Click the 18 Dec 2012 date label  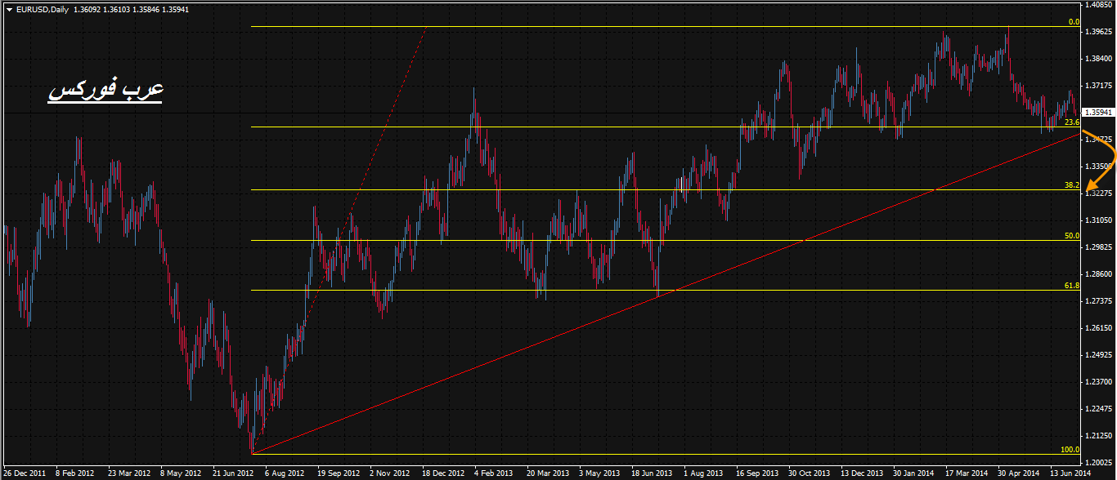(x=443, y=473)
